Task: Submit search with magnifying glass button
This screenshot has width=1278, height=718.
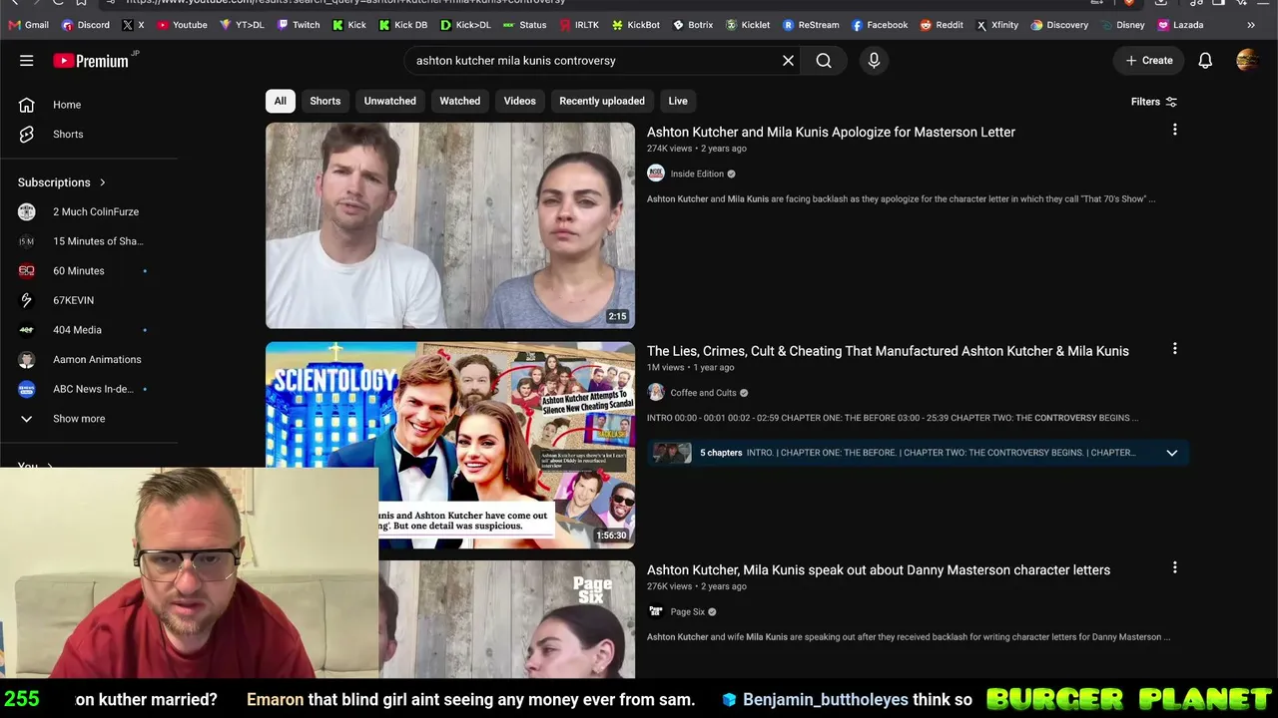Action: [824, 61]
